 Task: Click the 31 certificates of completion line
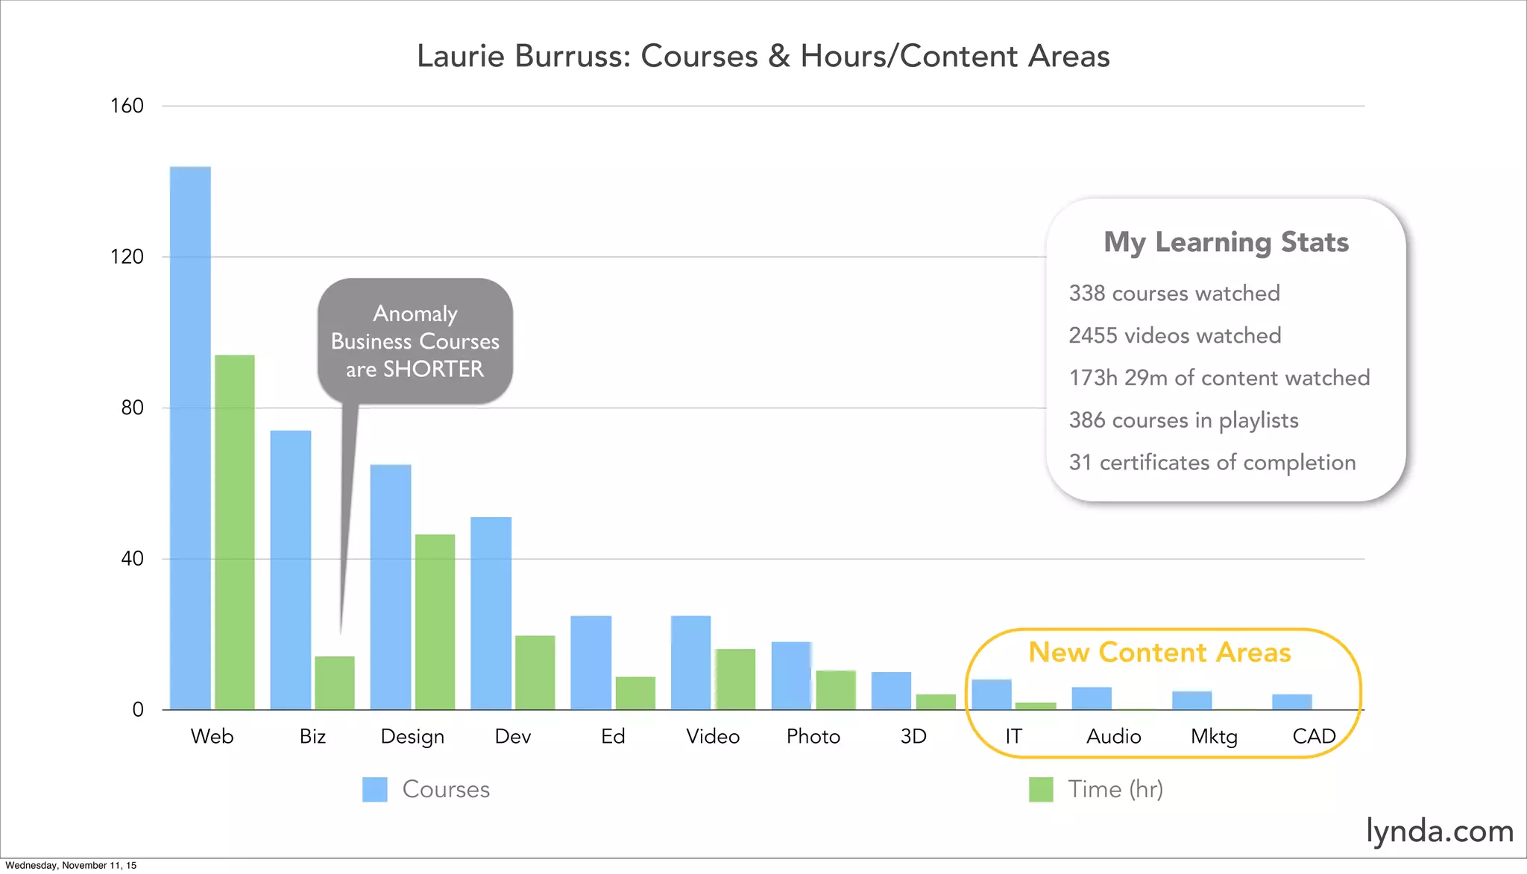[x=1212, y=462]
